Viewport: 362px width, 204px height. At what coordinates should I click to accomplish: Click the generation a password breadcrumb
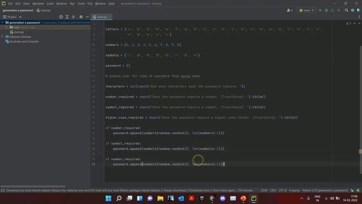click(18, 10)
